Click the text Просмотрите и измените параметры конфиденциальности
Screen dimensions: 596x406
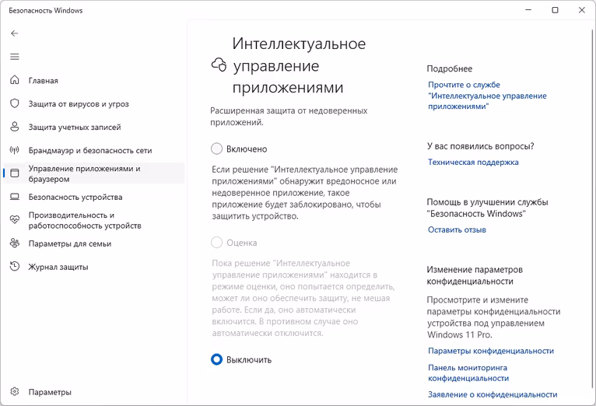click(x=493, y=317)
